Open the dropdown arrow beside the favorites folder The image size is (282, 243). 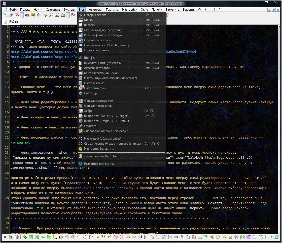click(68, 15)
